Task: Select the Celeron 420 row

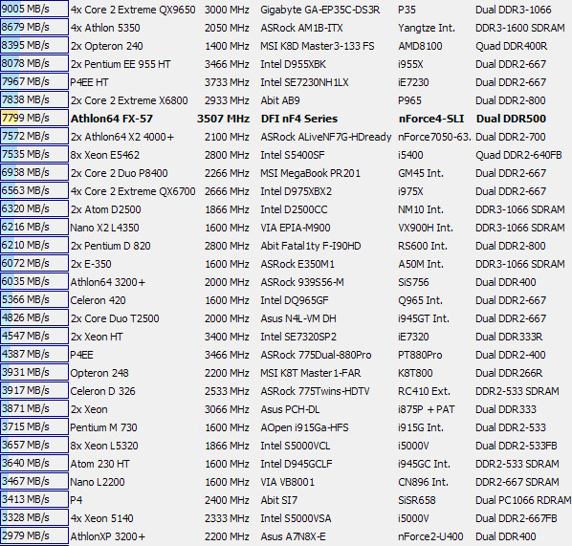Action: (x=286, y=300)
